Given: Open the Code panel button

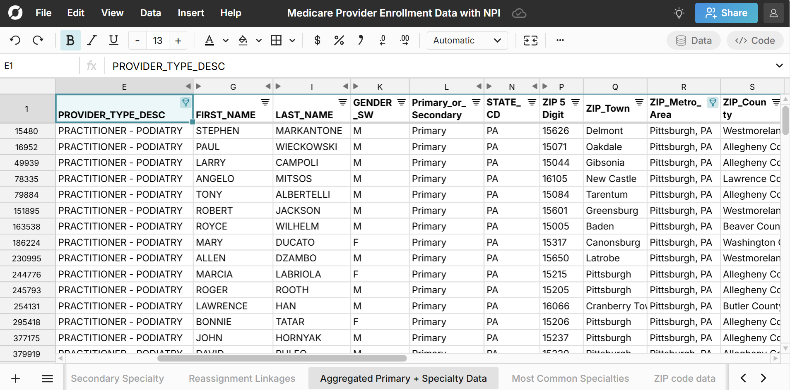Looking at the screenshot, I should [755, 41].
